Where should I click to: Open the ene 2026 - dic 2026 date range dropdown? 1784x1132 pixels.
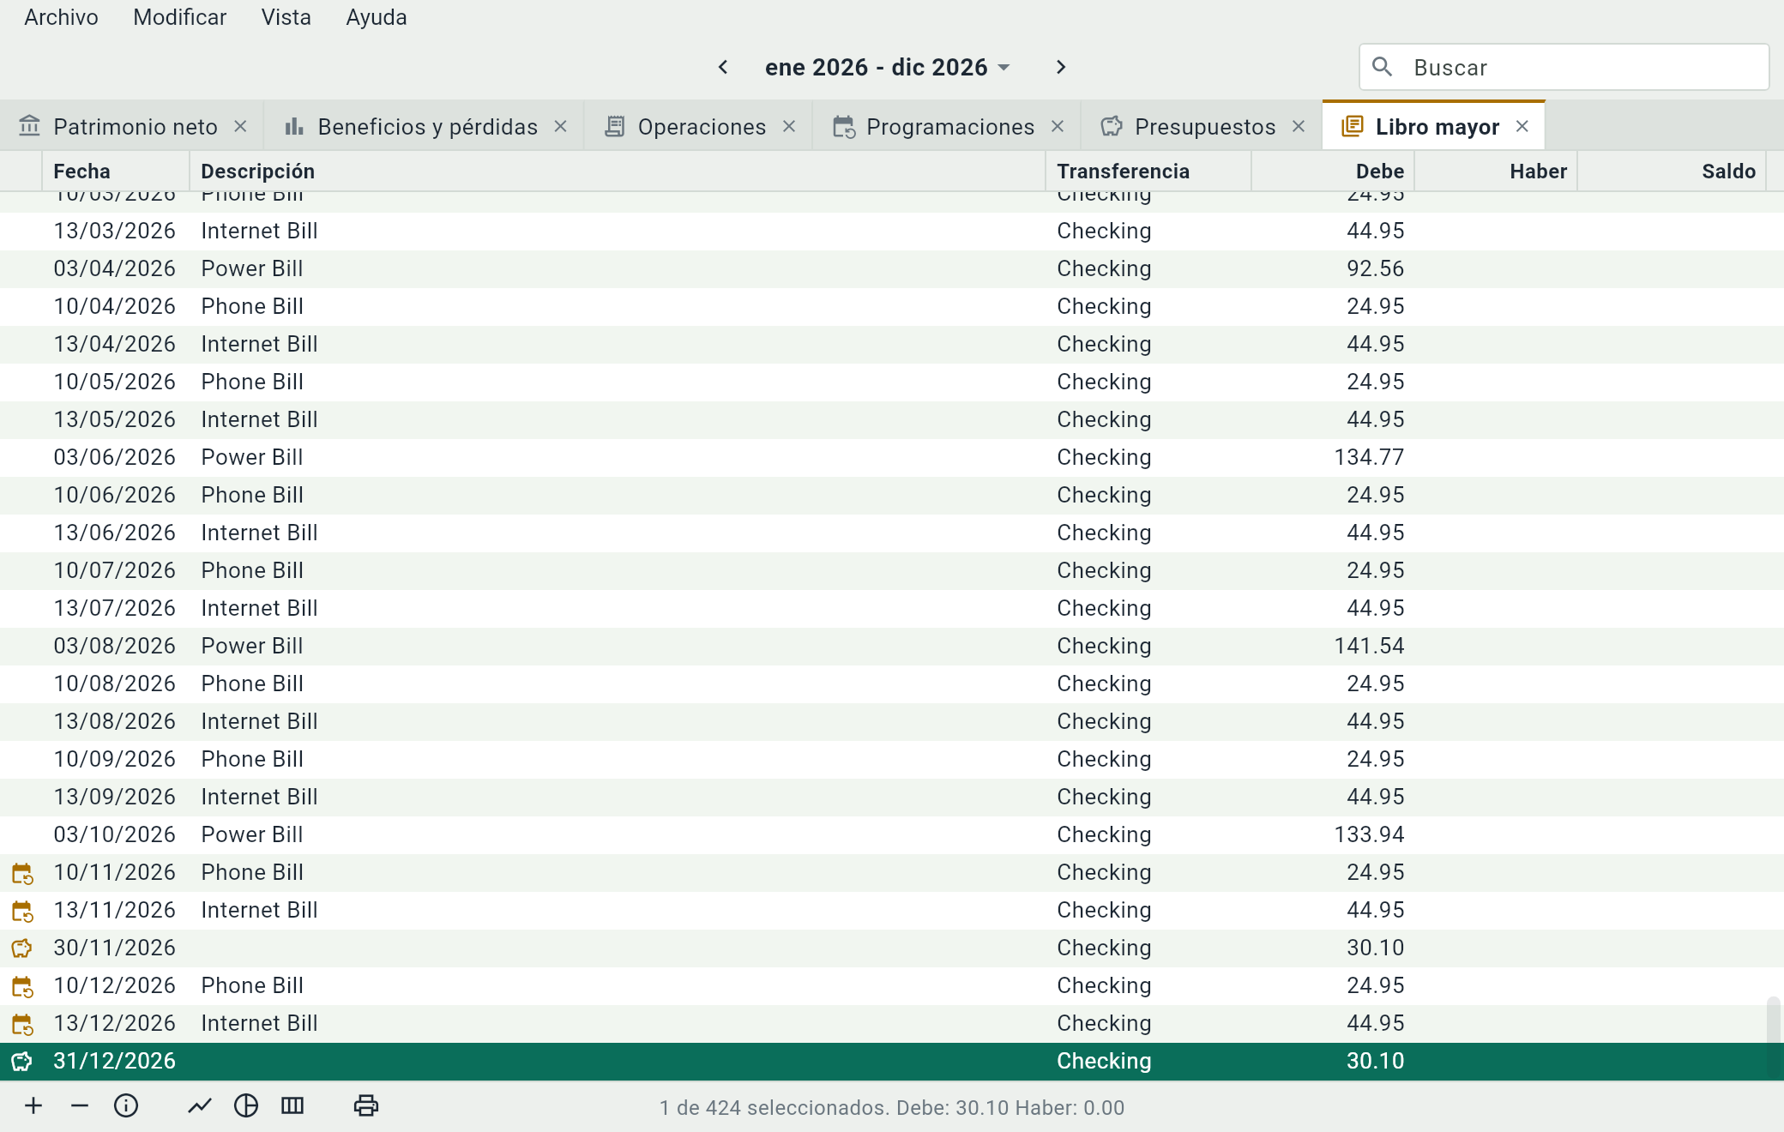tap(887, 67)
